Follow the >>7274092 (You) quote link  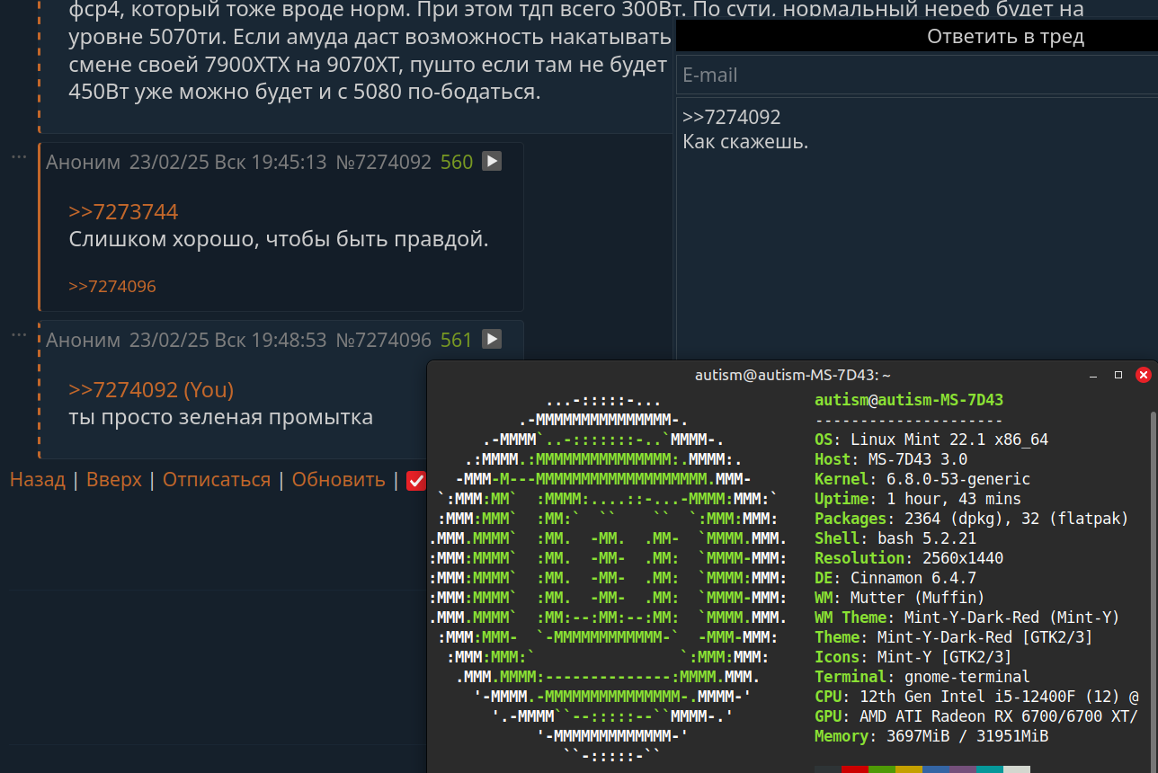tap(151, 390)
